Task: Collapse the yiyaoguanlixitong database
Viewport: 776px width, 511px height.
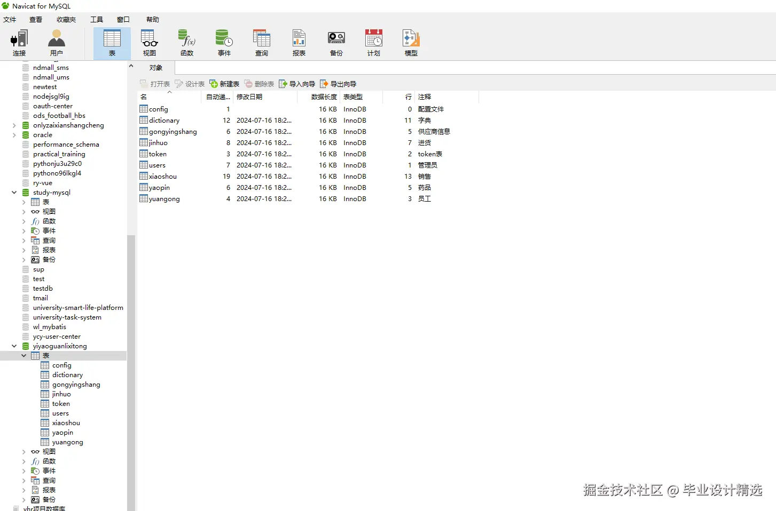Action: pos(14,346)
